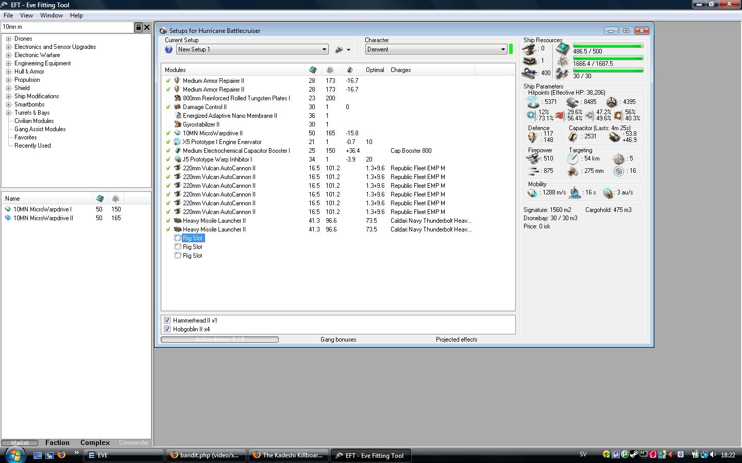The image size is (742, 463).
Task: Select Favorites in the module tree
Action: 26,137
